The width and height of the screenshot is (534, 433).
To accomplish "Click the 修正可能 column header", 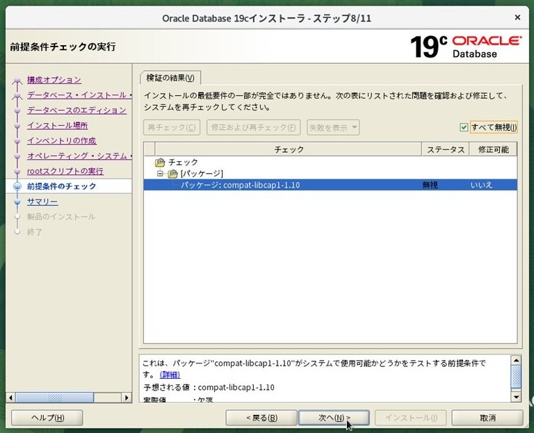I will tap(493, 150).
